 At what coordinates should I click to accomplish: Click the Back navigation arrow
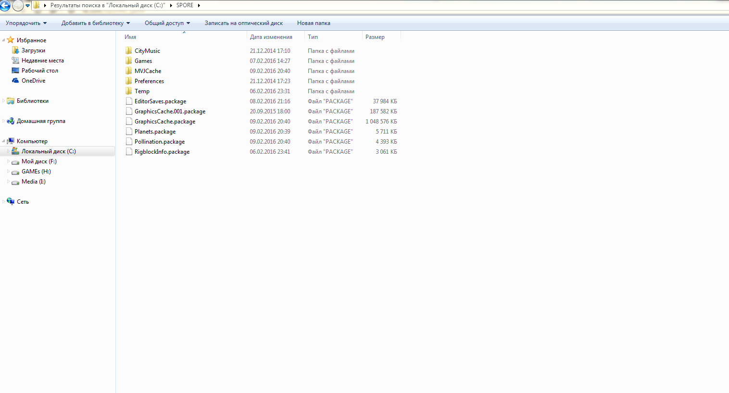[x=5, y=5]
